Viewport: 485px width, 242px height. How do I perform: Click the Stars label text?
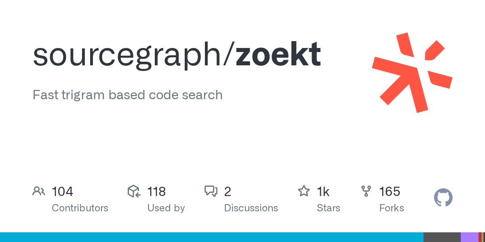point(329,208)
